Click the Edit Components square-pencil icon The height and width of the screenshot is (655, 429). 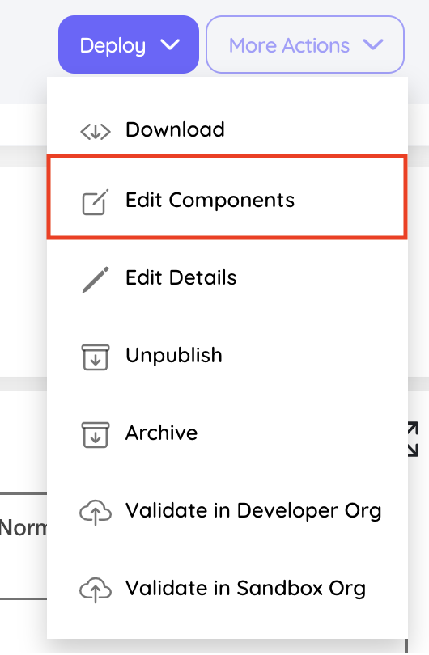(96, 202)
